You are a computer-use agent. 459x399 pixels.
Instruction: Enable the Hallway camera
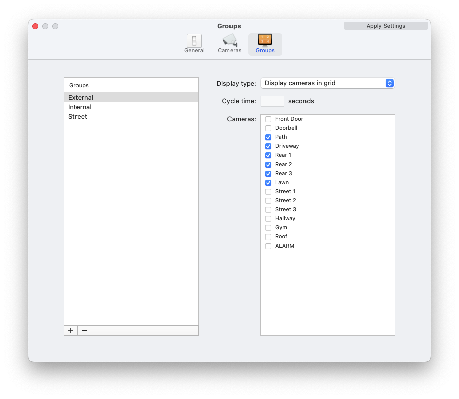click(268, 218)
